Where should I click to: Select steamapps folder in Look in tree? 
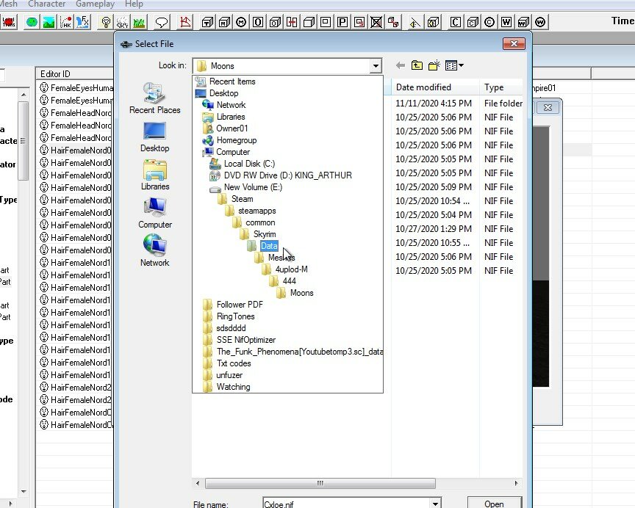(x=256, y=211)
